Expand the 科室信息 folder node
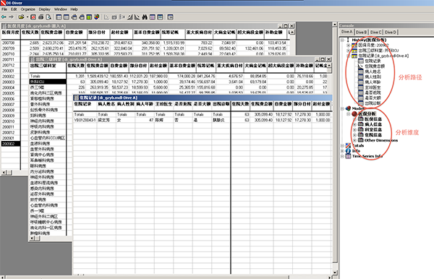This screenshot has width=434, height=279. (x=354, y=129)
